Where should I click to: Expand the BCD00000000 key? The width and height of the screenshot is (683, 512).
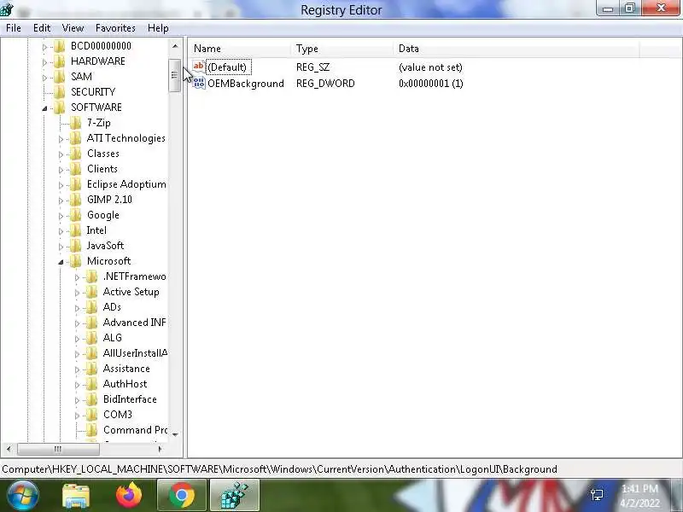[x=44, y=47]
